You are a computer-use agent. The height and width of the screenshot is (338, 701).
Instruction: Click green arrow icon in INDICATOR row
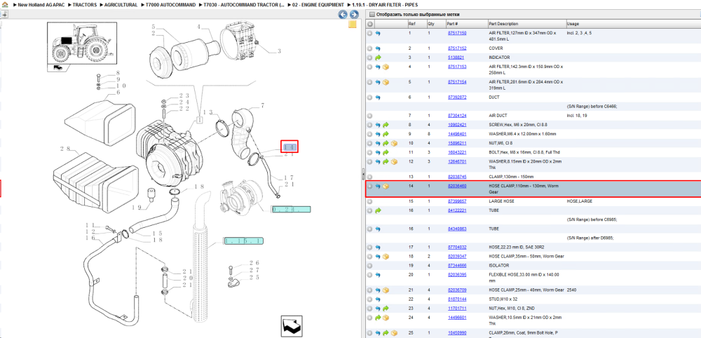click(x=378, y=58)
